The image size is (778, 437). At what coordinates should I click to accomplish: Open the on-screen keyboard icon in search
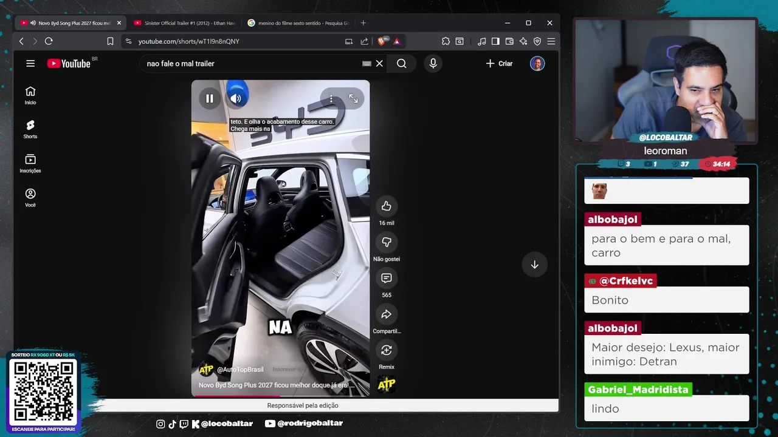[x=367, y=63]
